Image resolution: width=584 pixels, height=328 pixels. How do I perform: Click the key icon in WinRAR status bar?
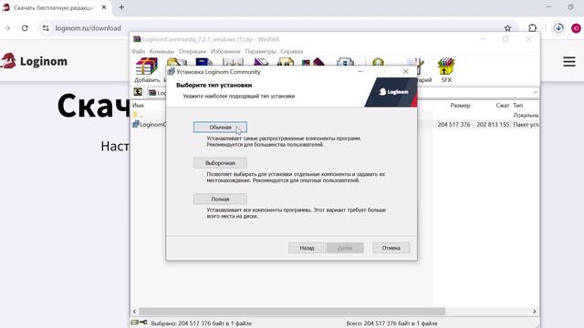143,323
